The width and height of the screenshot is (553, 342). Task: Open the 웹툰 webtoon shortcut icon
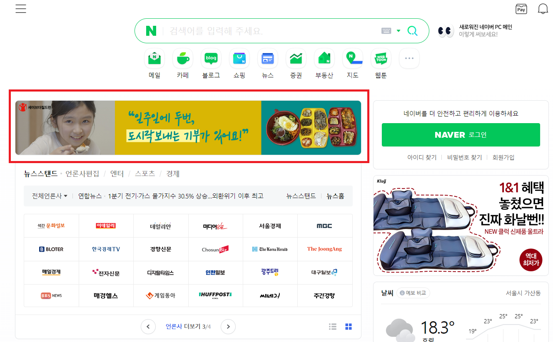click(381, 59)
